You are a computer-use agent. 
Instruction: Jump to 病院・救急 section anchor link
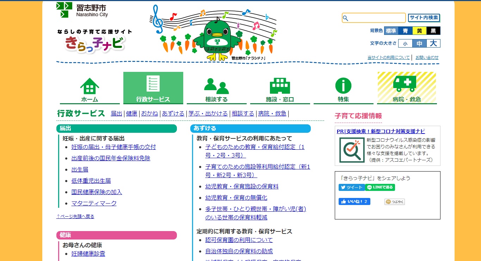(x=272, y=113)
